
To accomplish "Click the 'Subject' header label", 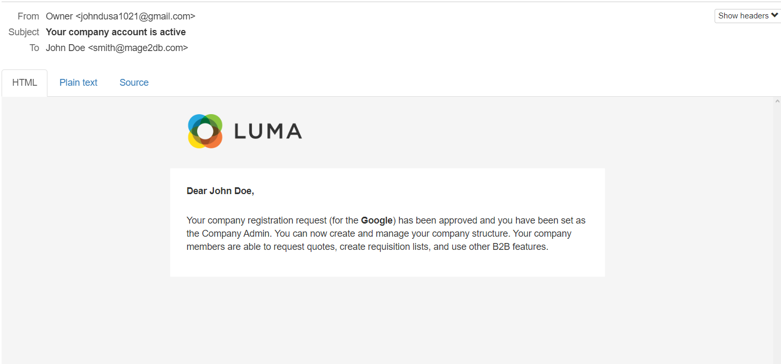I will coord(24,32).
